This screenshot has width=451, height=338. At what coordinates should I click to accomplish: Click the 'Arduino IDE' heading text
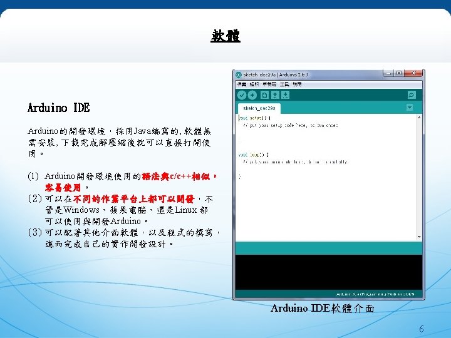(59, 108)
